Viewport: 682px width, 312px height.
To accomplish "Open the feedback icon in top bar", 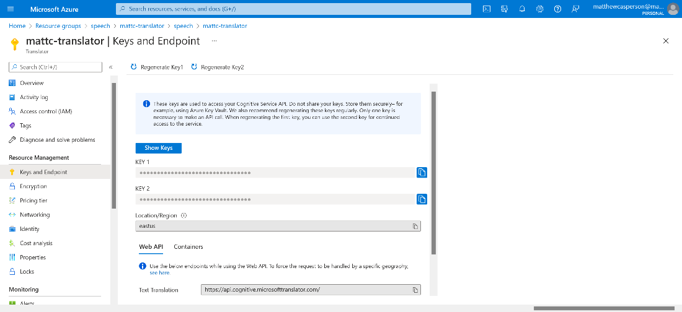I will (575, 9).
